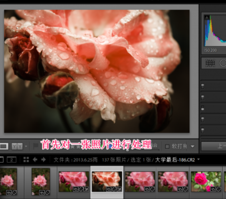
Task: Select the Spot Removal circle tool
Action: (x=223, y=63)
